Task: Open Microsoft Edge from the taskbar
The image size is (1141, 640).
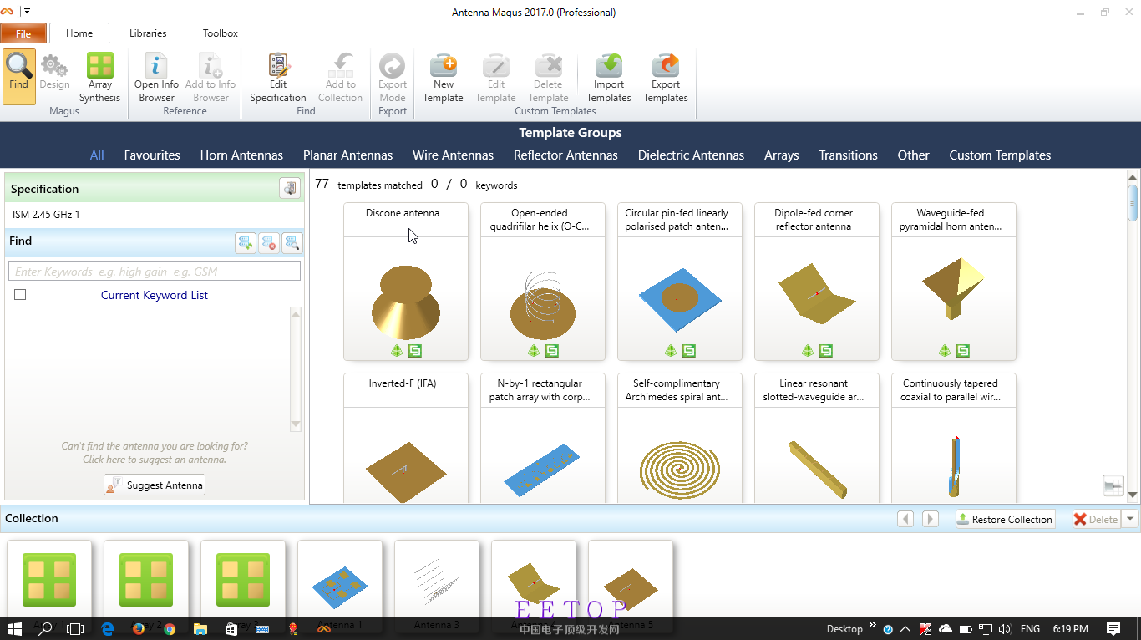Action: coord(107,628)
